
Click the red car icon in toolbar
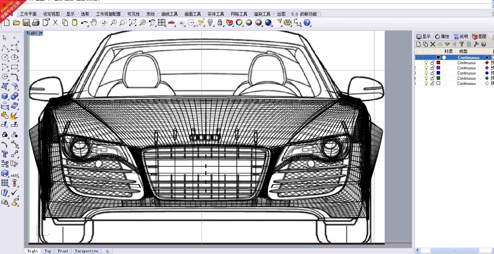pyautogui.click(x=171, y=23)
